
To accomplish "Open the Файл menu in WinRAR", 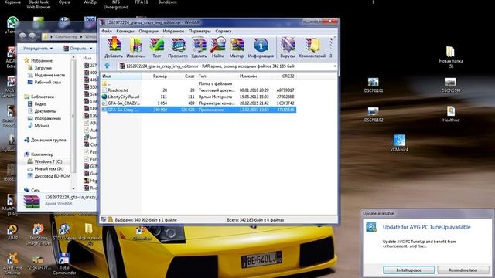I will point(107,31).
